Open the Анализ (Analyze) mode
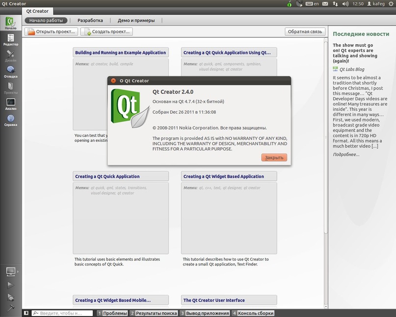The image size is (396, 317). [11, 104]
